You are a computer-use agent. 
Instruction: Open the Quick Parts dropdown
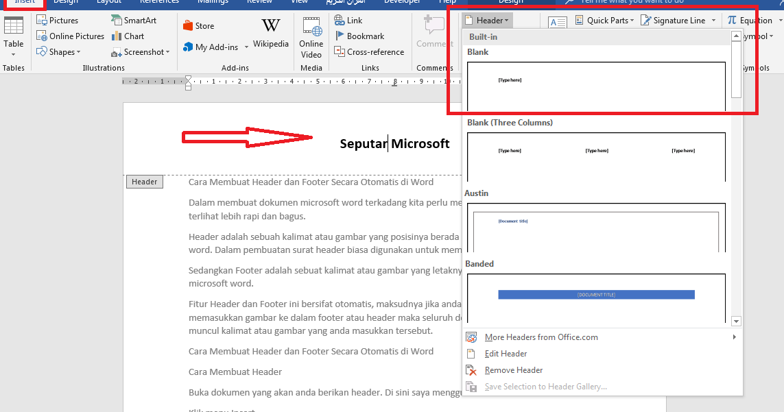click(604, 21)
